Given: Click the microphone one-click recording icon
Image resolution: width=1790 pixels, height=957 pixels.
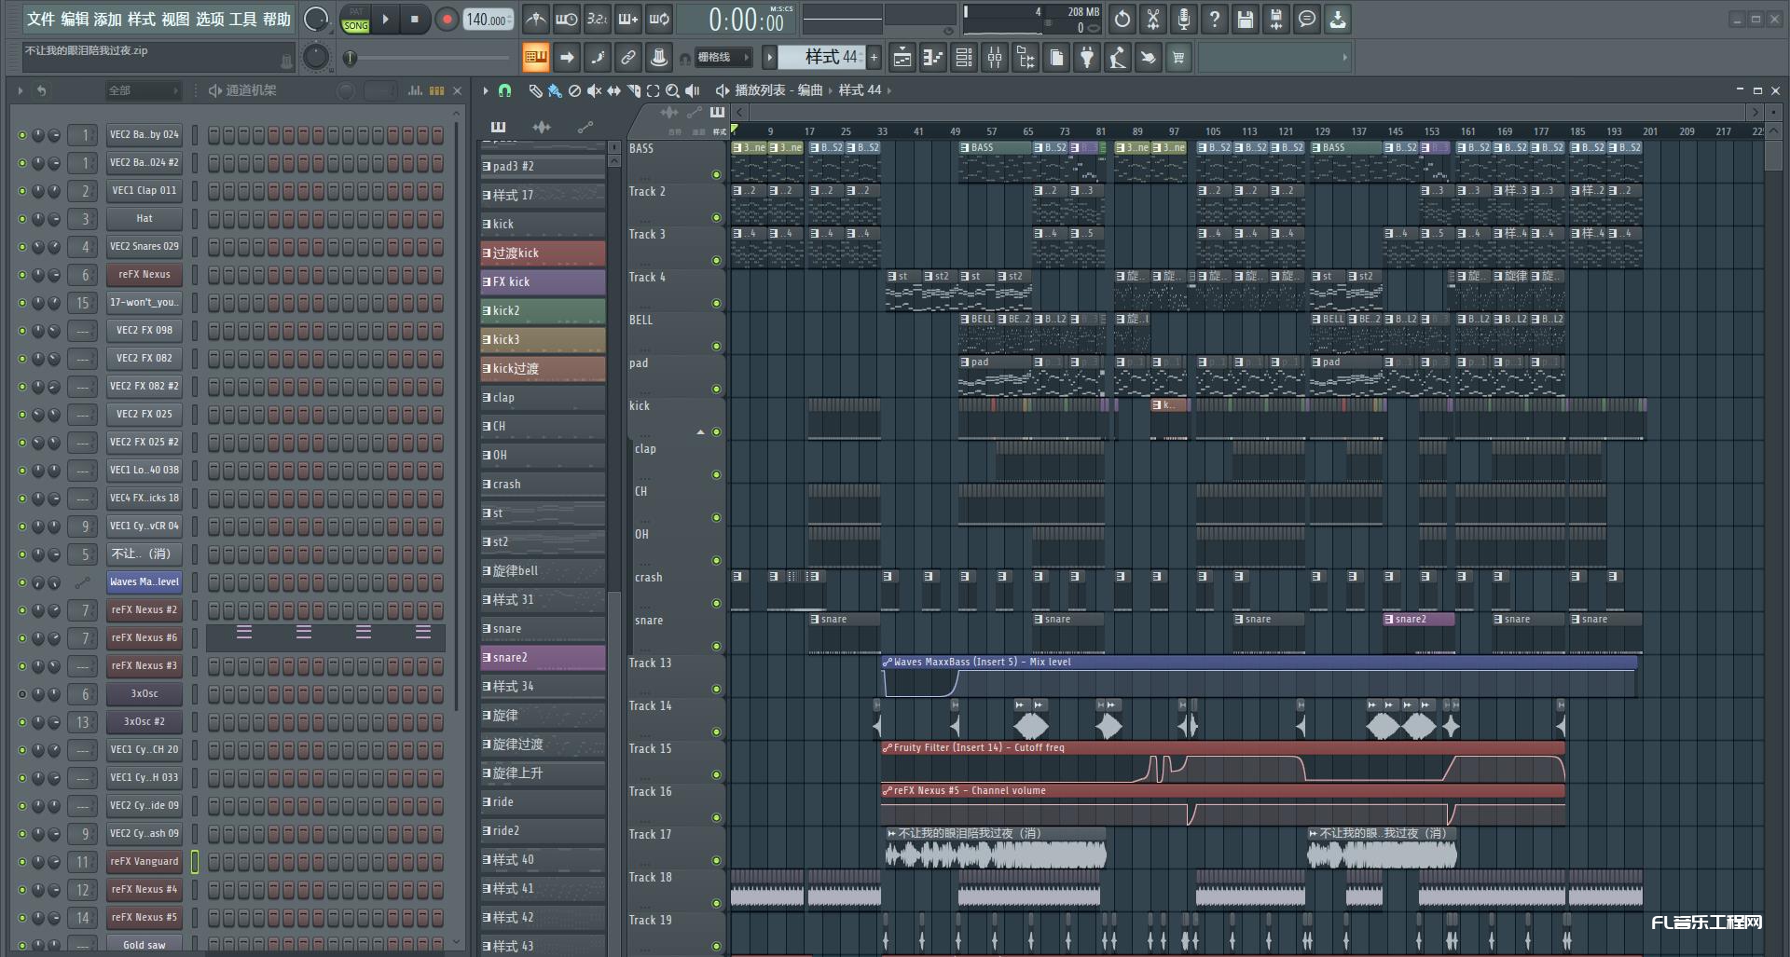Looking at the screenshot, I should point(1183,19).
